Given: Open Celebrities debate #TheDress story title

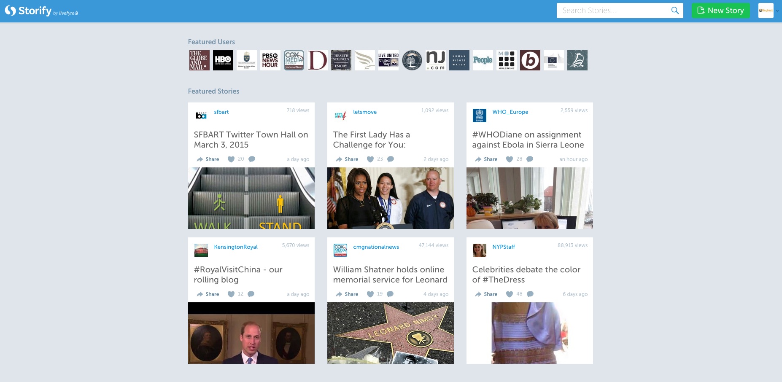Looking at the screenshot, I should click(x=526, y=274).
